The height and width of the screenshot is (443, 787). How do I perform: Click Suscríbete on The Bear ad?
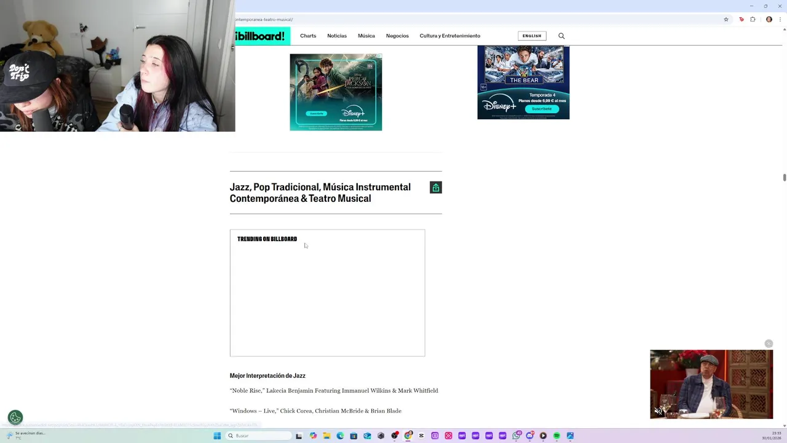(542, 109)
